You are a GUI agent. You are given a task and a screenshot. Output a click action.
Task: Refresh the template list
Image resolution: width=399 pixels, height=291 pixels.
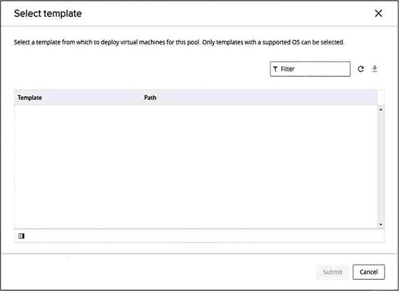360,69
